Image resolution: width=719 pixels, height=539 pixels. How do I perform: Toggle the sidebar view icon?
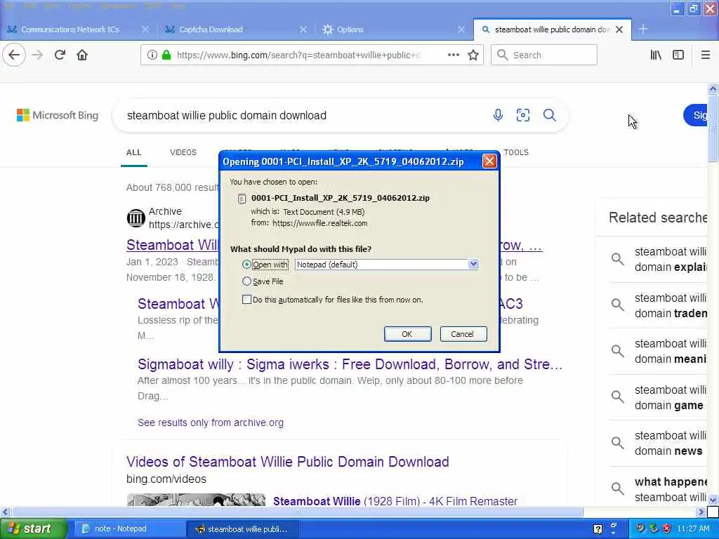(x=678, y=55)
